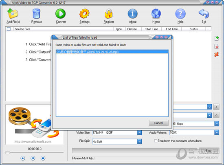Click the Start Time column header
Screen dimensions: 224x165
point(152,29)
